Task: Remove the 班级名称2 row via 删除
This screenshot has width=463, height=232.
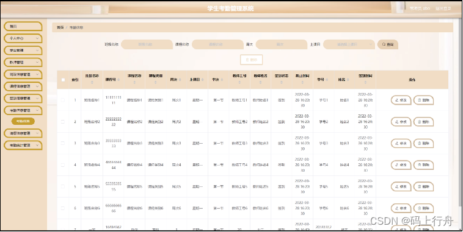Action: pos(423,122)
